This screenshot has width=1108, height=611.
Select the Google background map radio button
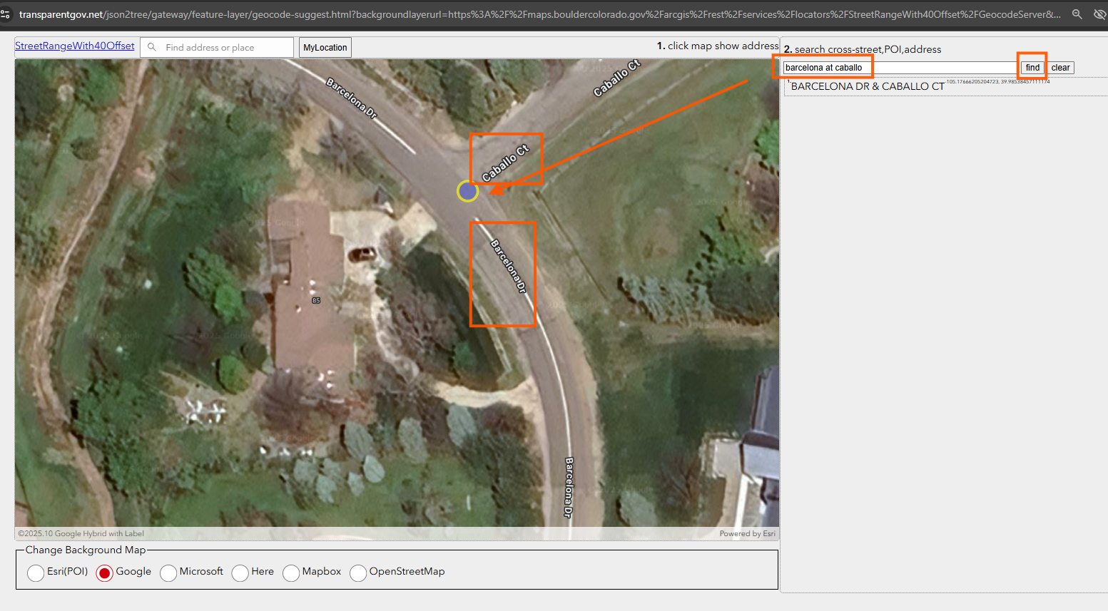click(x=105, y=573)
